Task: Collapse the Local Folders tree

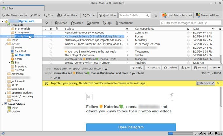Action: click(x=3, y=104)
